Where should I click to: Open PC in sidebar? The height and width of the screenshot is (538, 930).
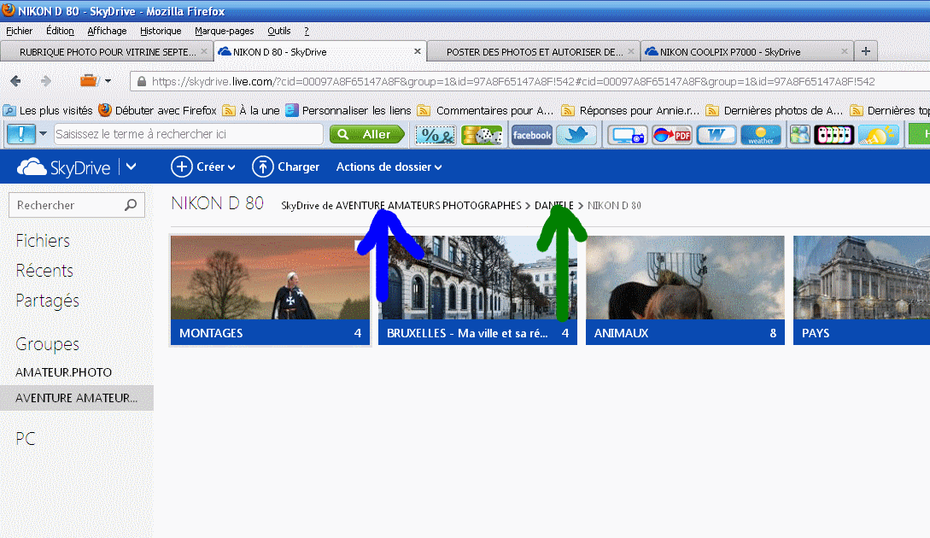click(x=26, y=439)
